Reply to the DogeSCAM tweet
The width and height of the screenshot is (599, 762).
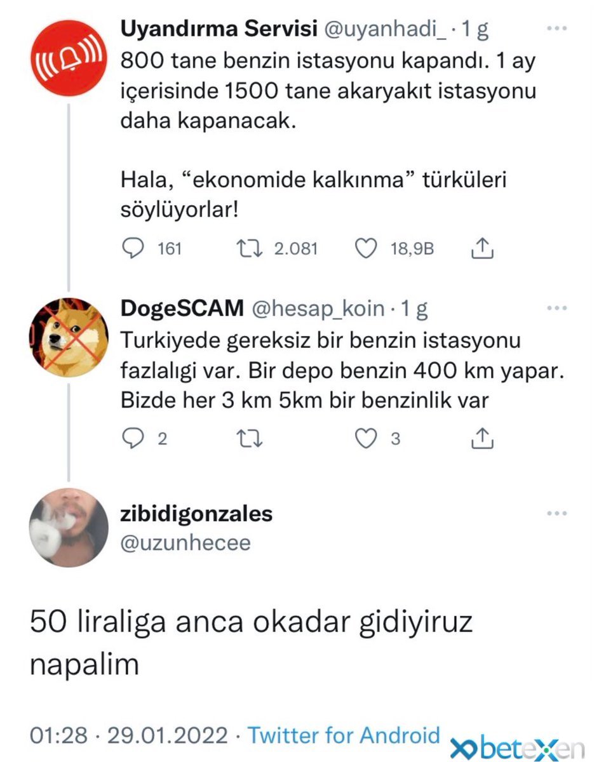pos(132,439)
